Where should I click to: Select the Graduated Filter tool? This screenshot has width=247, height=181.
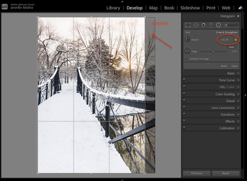point(211,25)
